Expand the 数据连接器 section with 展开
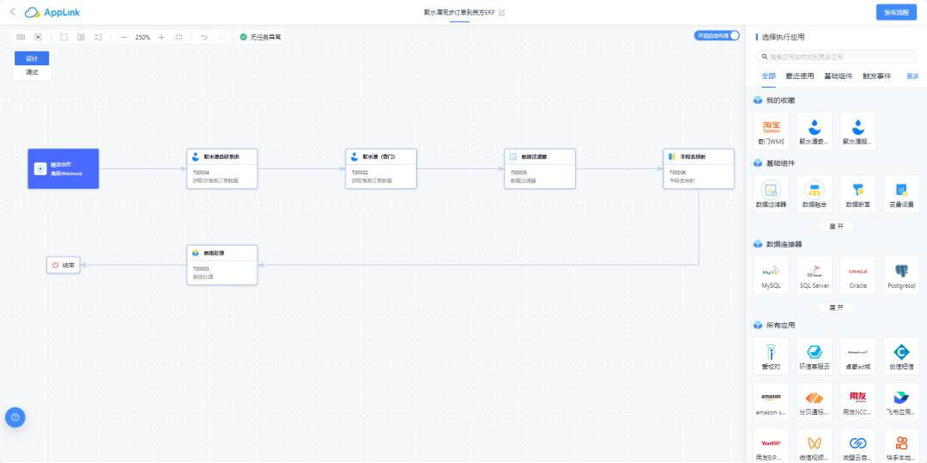This screenshot has height=463, width=927. [835, 307]
